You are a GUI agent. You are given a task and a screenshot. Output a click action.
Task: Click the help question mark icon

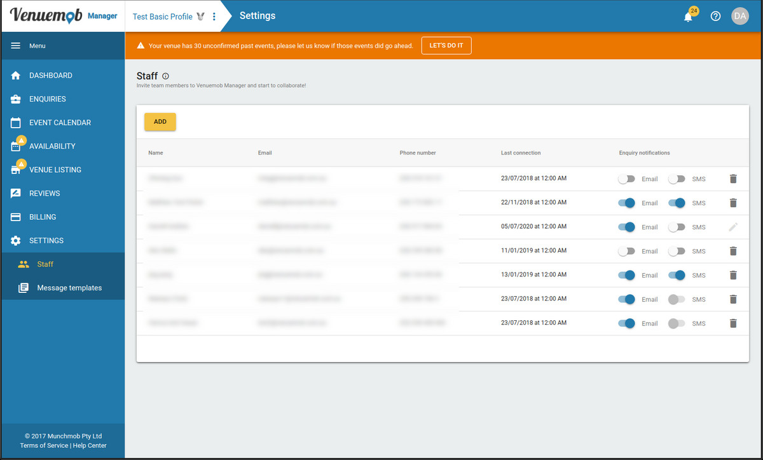tap(715, 17)
